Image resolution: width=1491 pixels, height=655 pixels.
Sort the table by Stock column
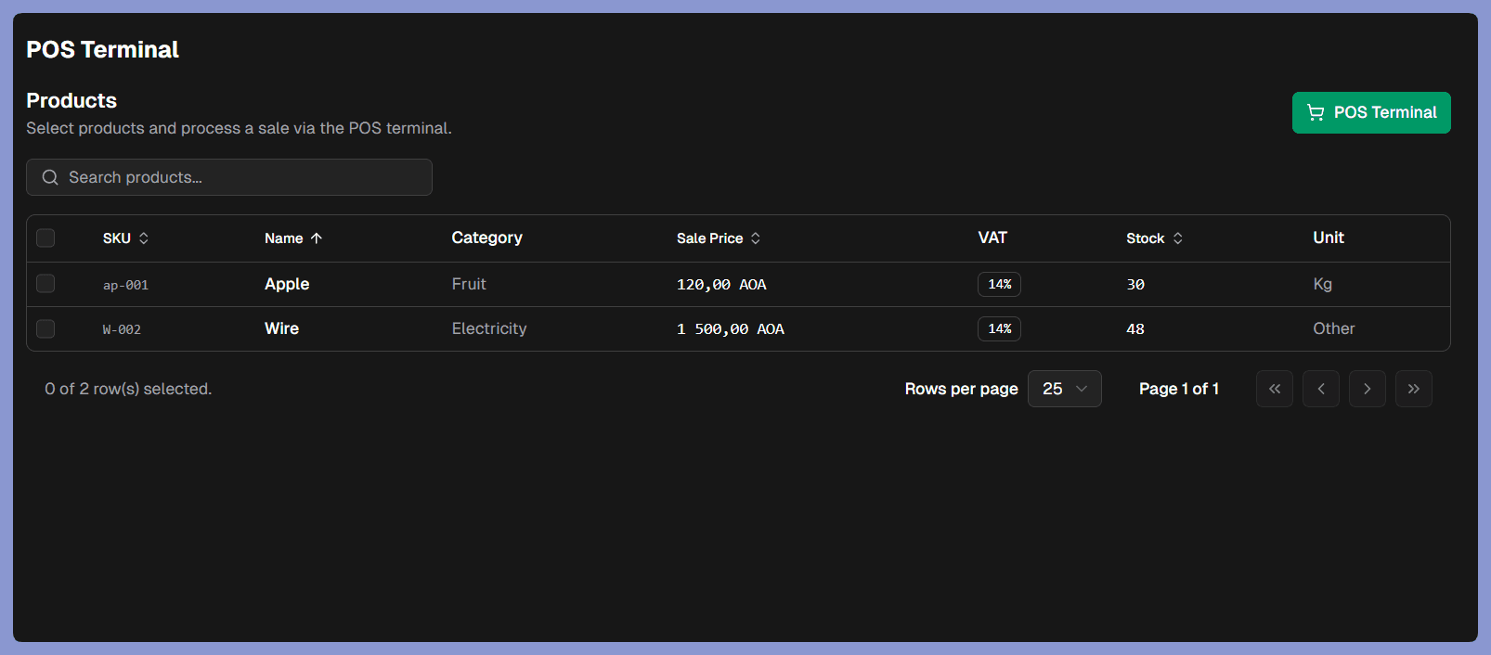coord(1154,238)
